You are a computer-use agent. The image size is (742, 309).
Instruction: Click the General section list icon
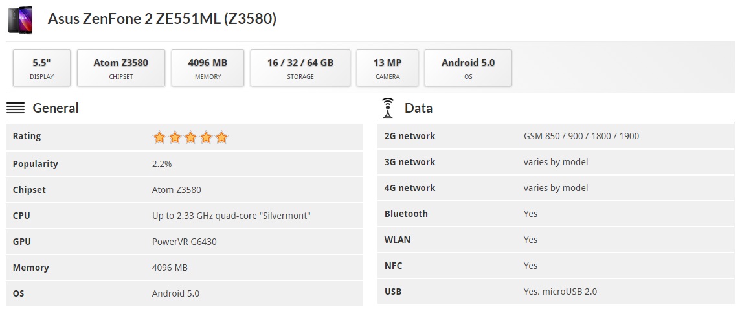click(16, 108)
